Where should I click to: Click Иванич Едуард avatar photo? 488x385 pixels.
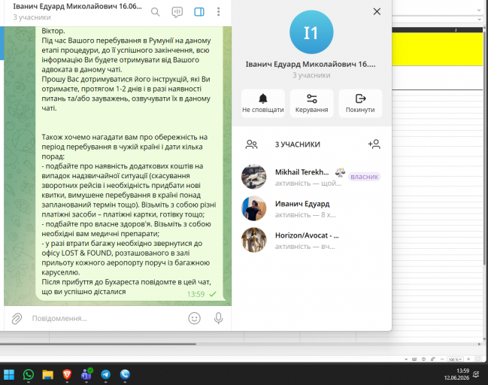coord(253,208)
